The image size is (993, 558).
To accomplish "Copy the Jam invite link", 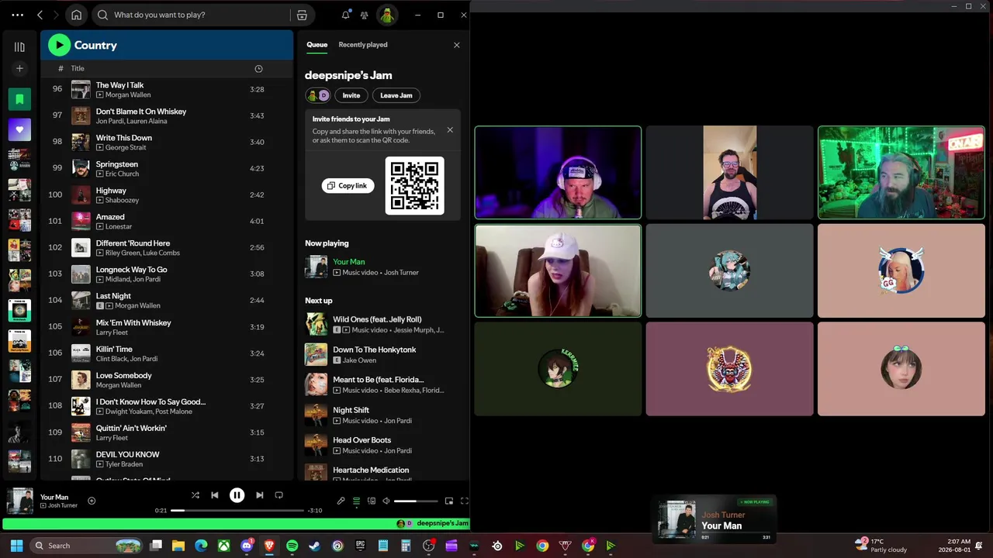I will [348, 186].
